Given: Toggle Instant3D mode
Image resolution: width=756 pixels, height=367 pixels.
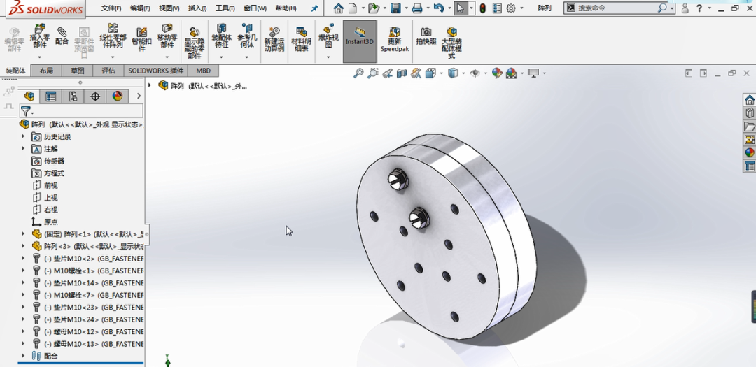Looking at the screenshot, I should click(360, 41).
